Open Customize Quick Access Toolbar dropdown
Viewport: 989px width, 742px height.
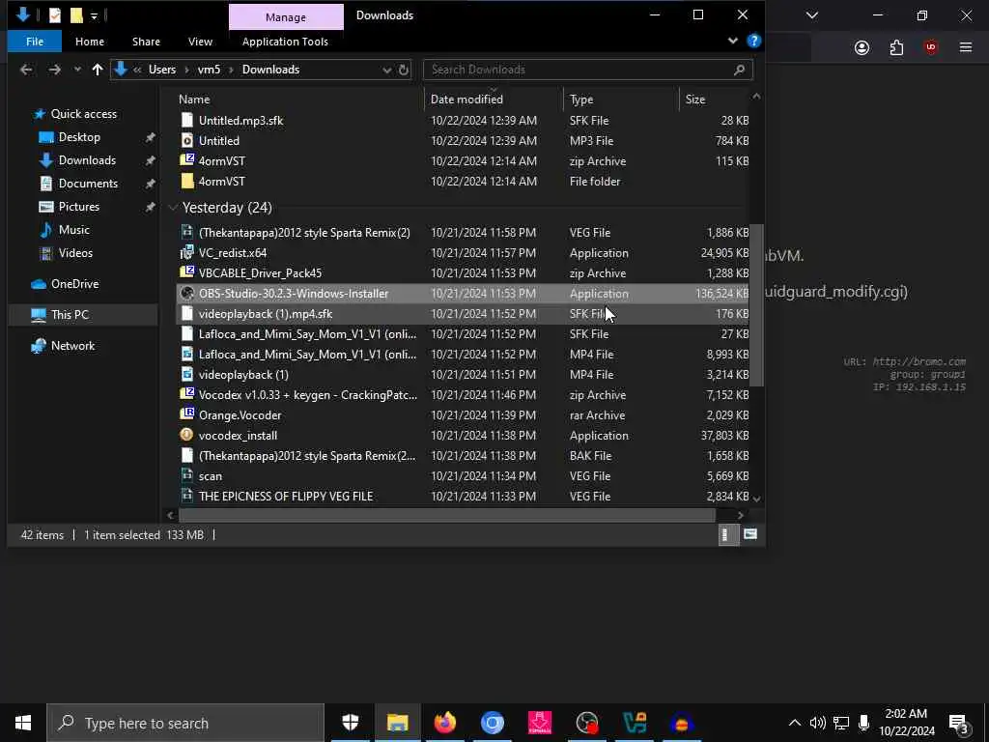(94, 16)
